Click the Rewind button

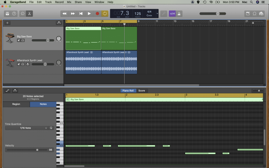(65, 14)
